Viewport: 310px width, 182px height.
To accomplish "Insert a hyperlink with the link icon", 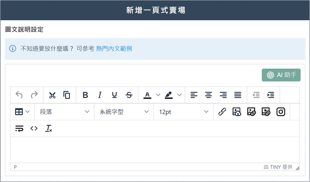I will [x=222, y=112].
